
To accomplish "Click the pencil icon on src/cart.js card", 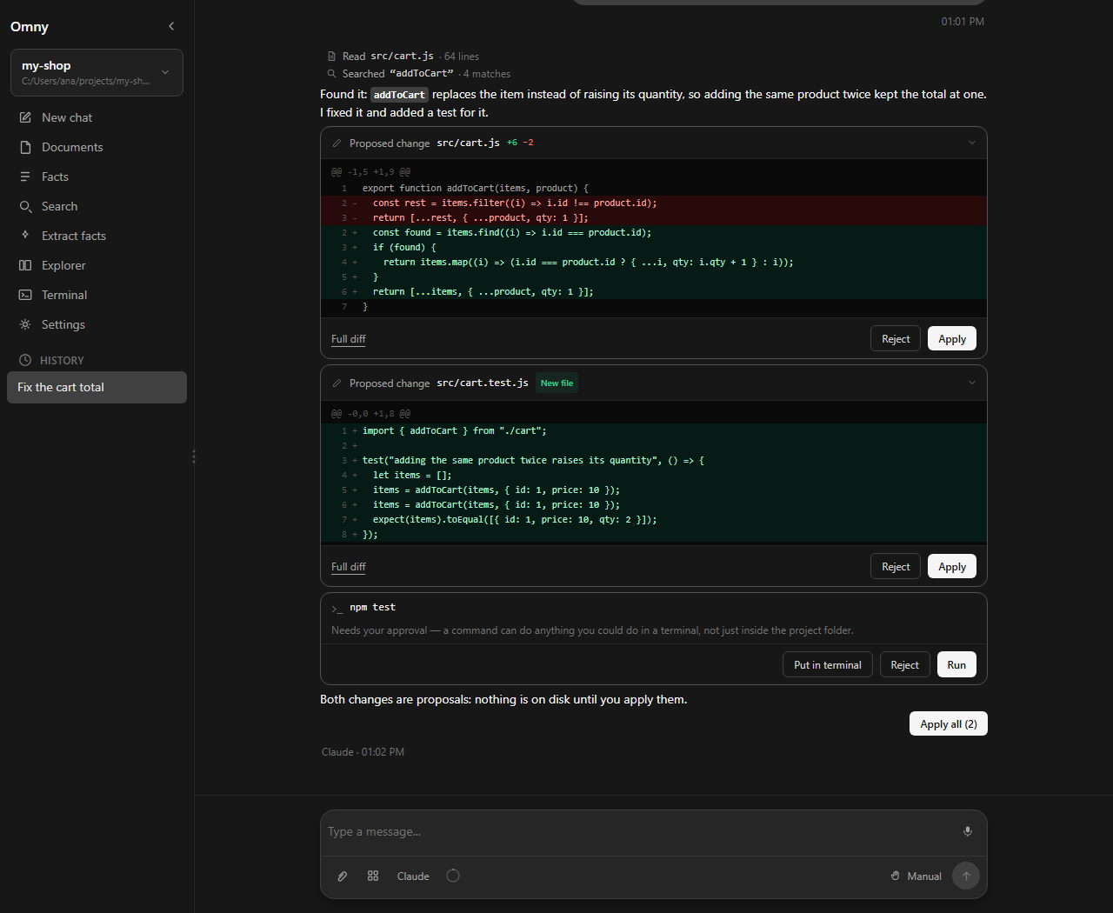I will [x=337, y=143].
